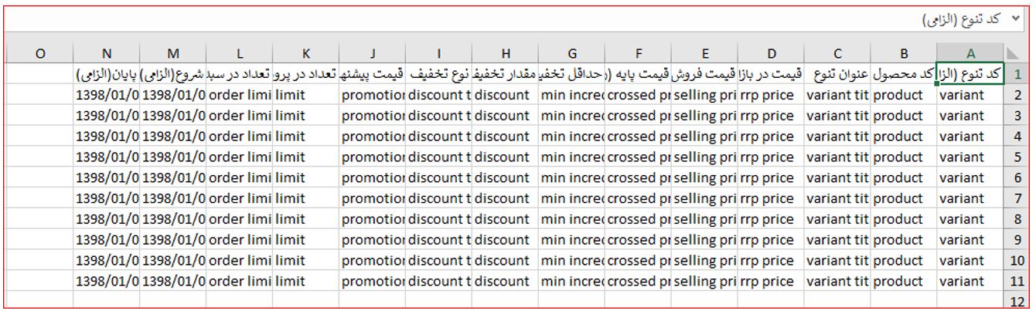Viewport: 1036px width, 314px height.
Task: Select column D header
Action: [x=771, y=53]
